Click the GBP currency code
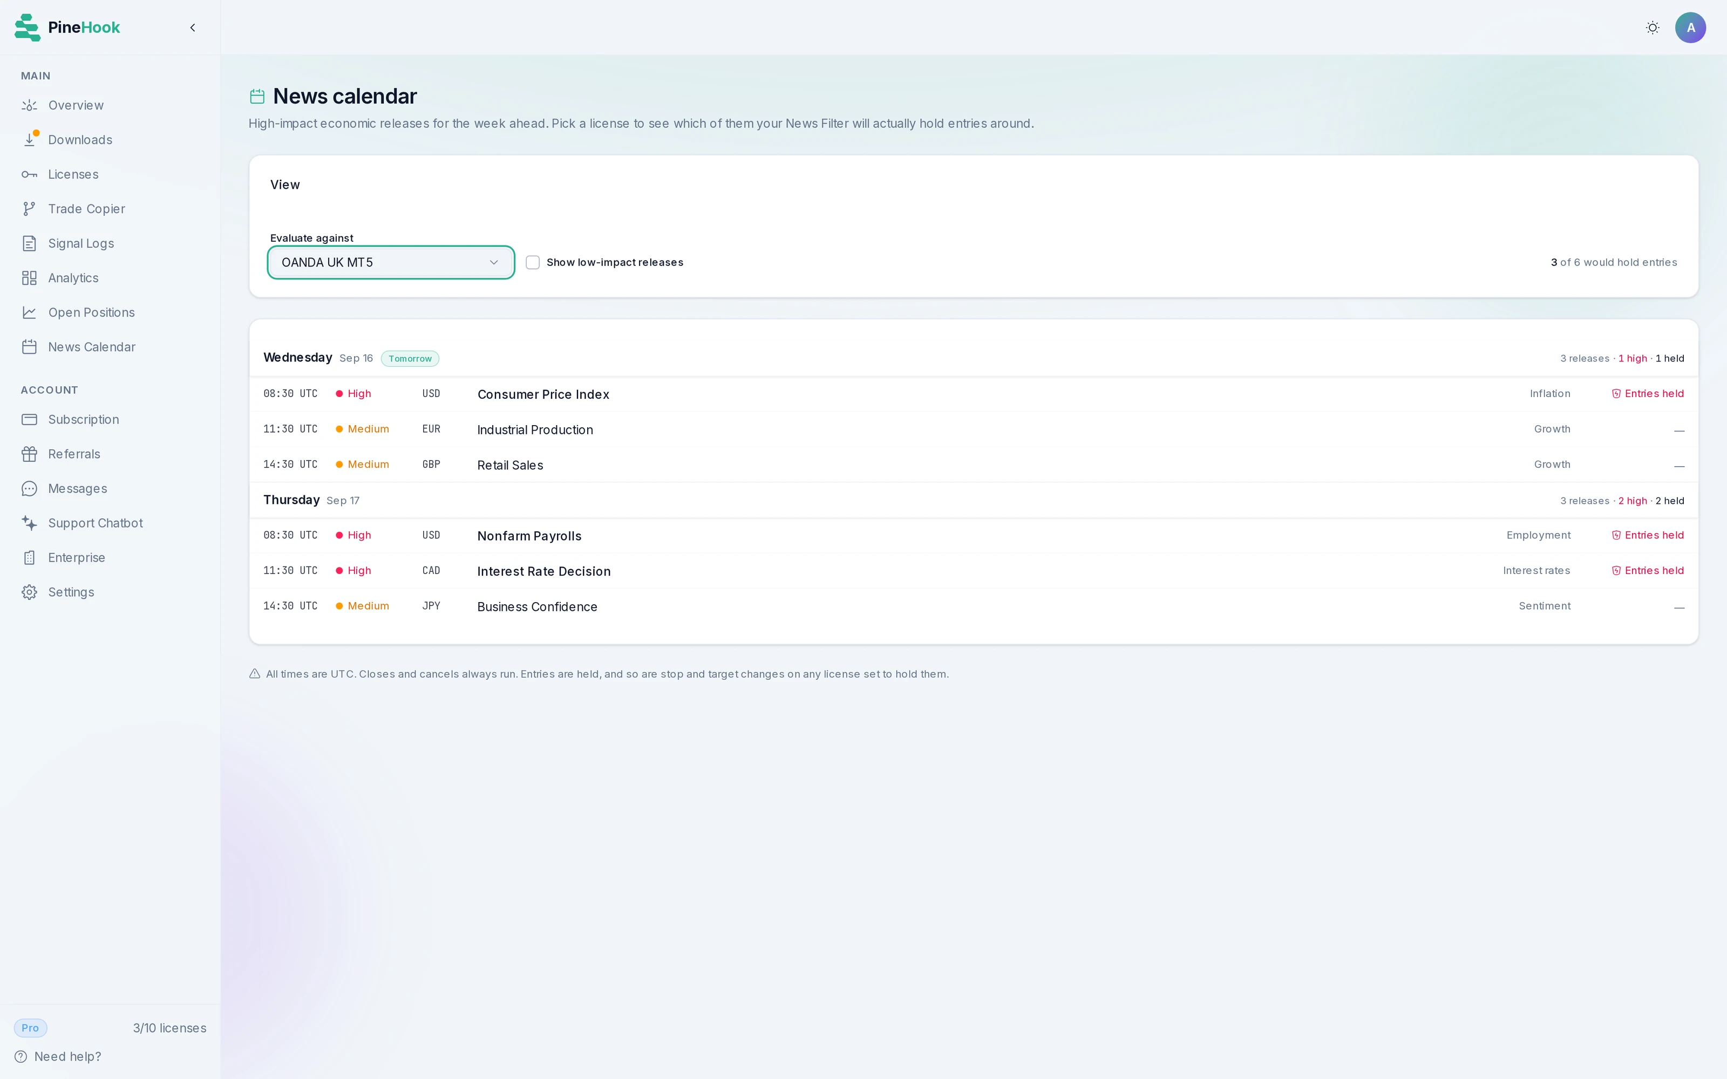Image resolution: width=1727 pixels, height=1079 pixels. pos(431,465)
